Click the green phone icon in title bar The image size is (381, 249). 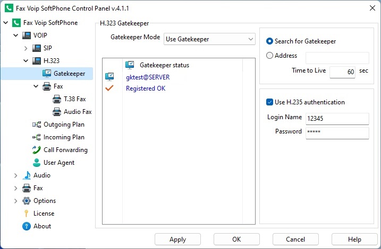pos(9,8)
